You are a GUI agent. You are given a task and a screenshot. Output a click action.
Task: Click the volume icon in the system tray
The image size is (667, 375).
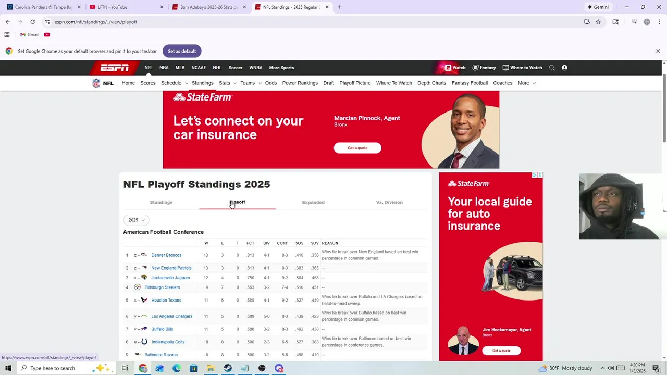pos(611,368)
